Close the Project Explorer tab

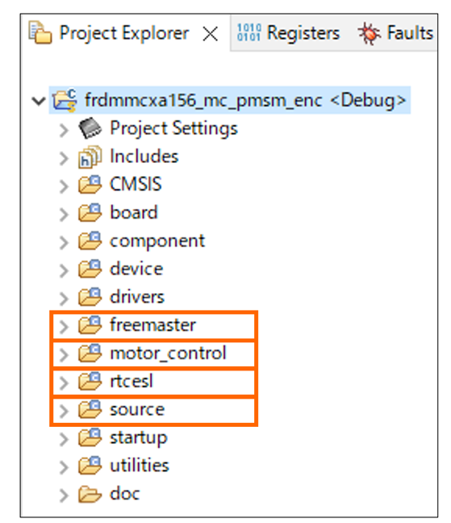tap(211, 34)
